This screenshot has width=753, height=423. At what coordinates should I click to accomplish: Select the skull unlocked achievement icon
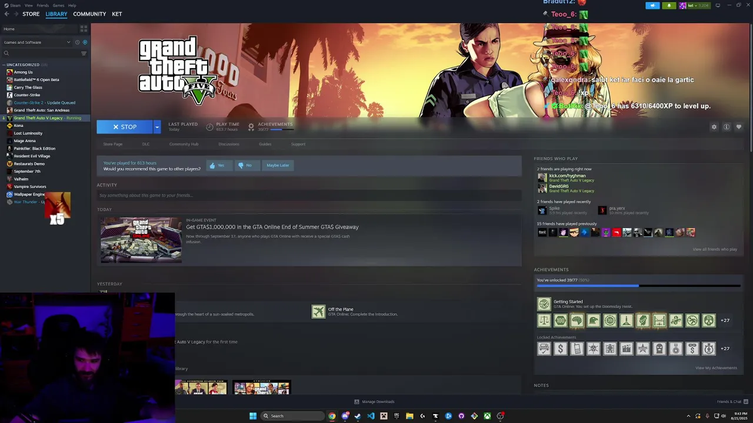coord(709,320)
